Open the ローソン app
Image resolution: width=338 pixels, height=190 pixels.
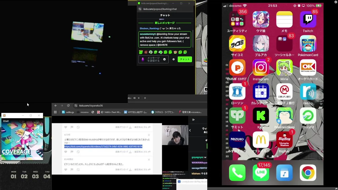pos(237,92)
